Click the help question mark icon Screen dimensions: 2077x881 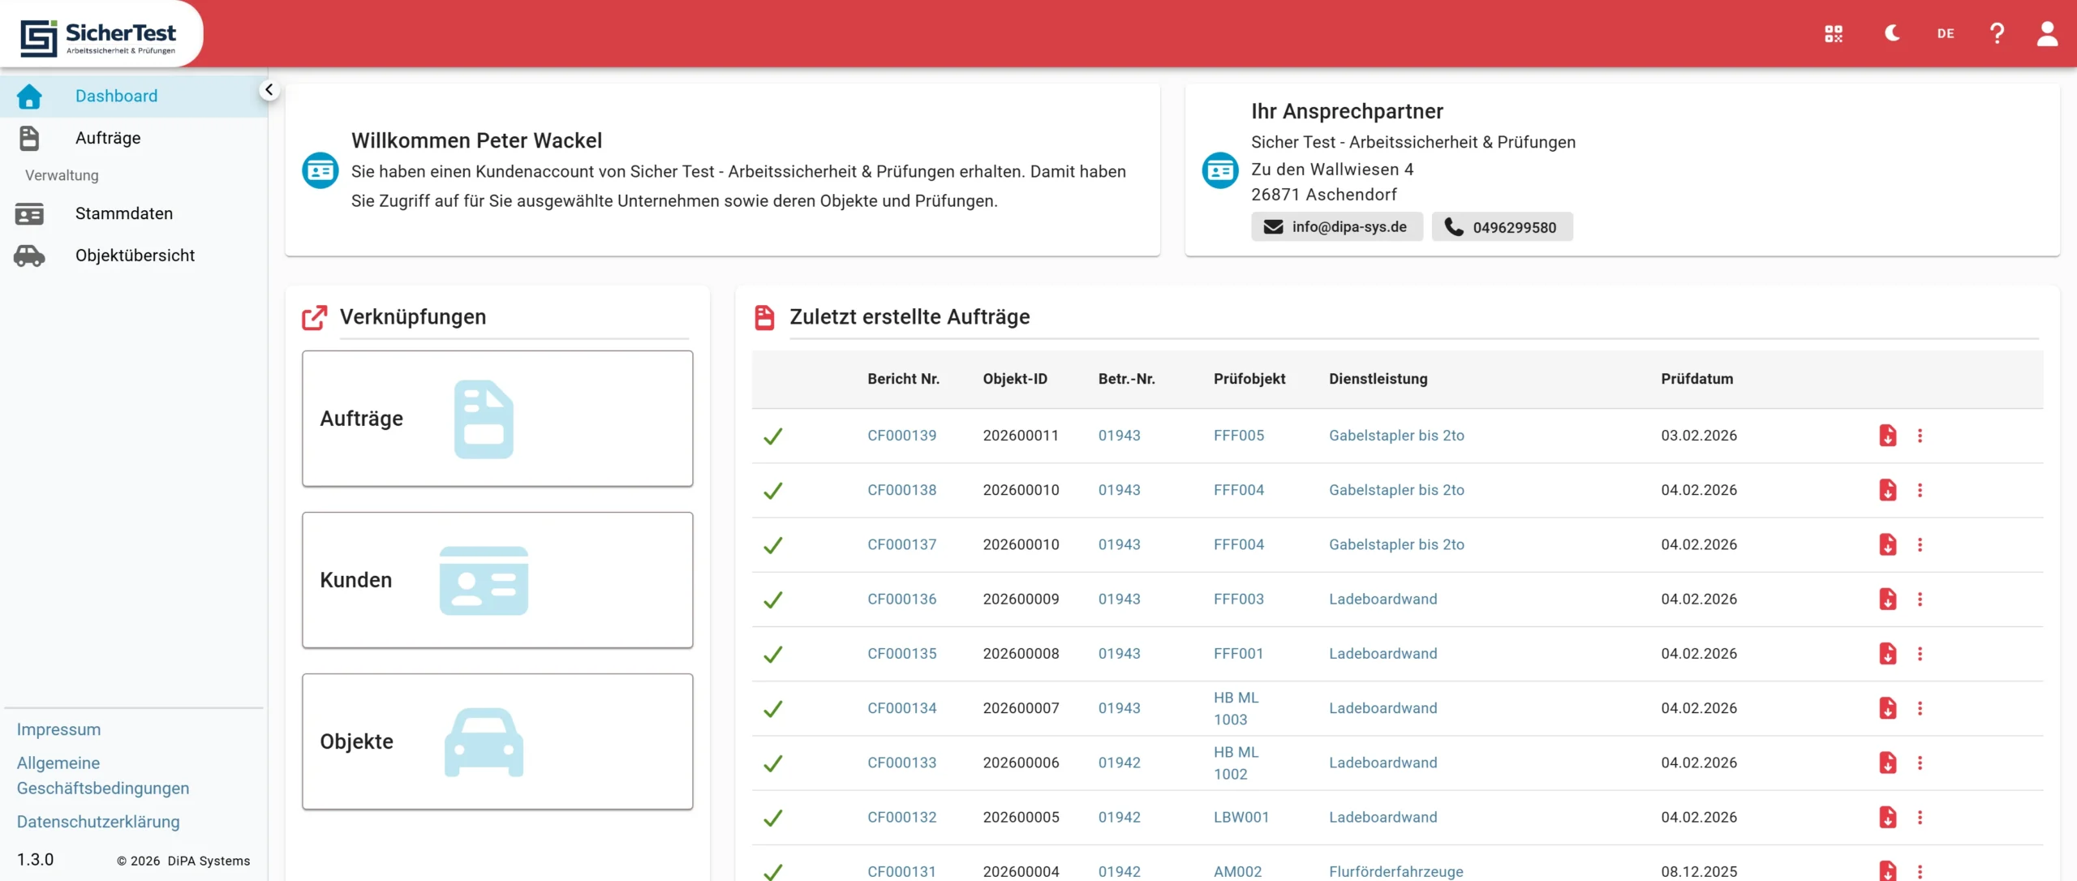click(1997, 33)
